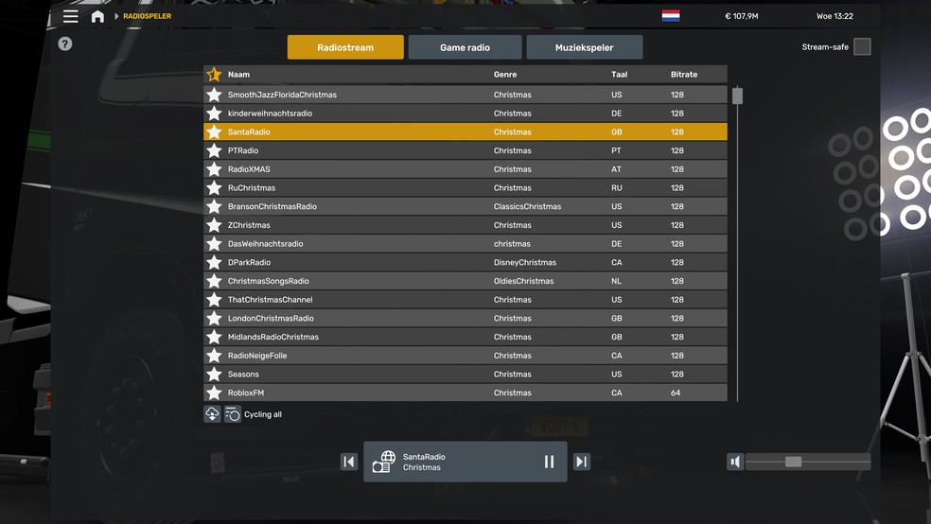This screenshot has width=931, height=524.
Task: Open the hamburger main menu
Action: tap(71, 16)
